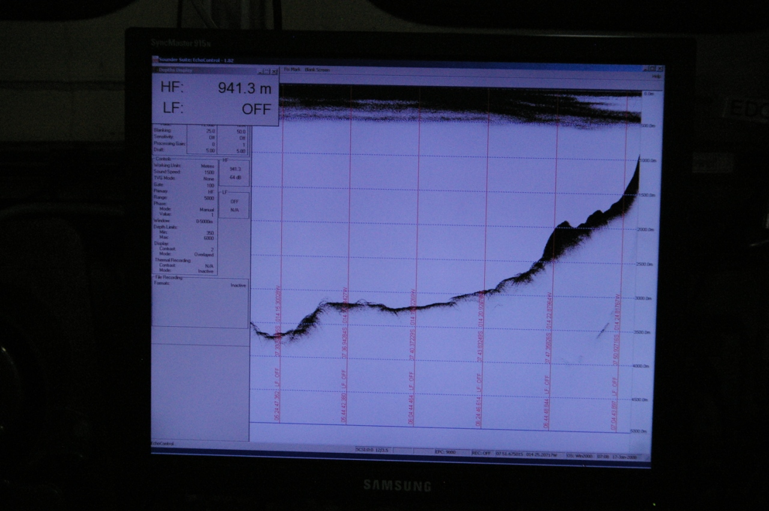Viewport: 769px width, 511px height.
Task: Click the Phase Mode Manual setting
Action: [x=207, y=210]
